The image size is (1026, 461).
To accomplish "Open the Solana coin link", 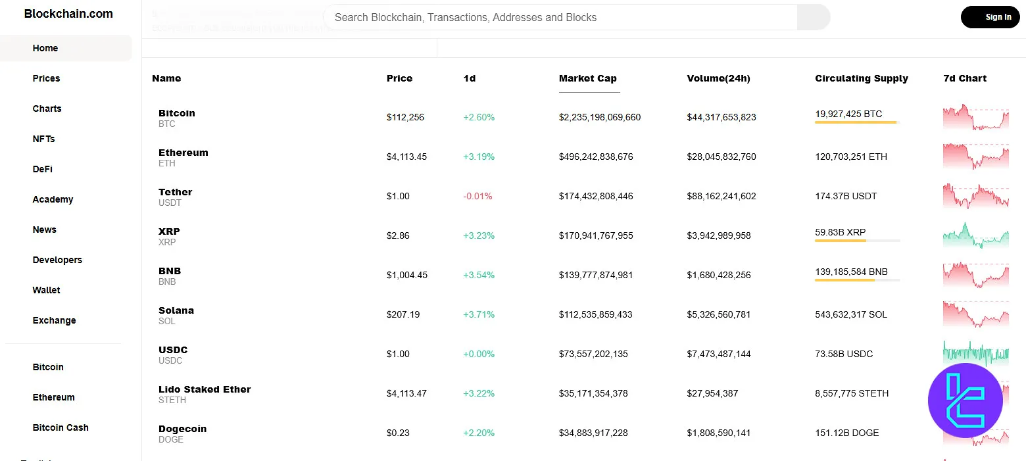I will 176,310.
